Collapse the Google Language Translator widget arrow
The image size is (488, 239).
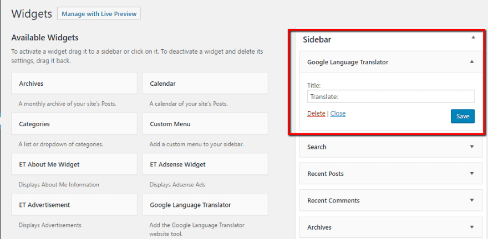coord(471,62)
